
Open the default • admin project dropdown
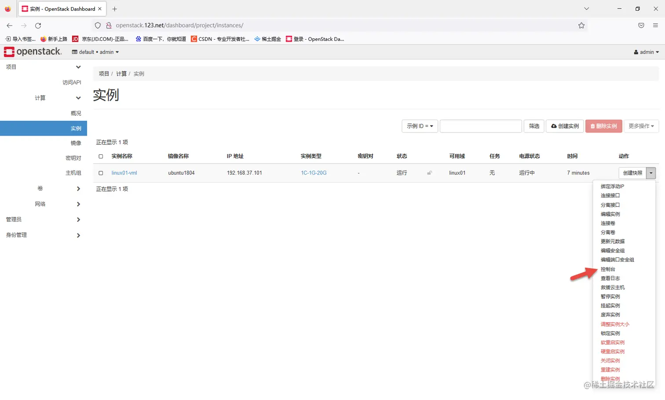click(x=95, y=52)
